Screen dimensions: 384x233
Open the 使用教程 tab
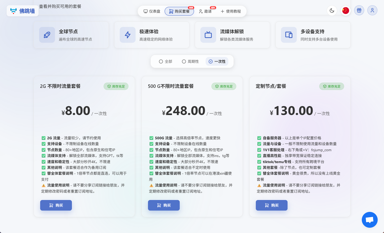point(231,11)
